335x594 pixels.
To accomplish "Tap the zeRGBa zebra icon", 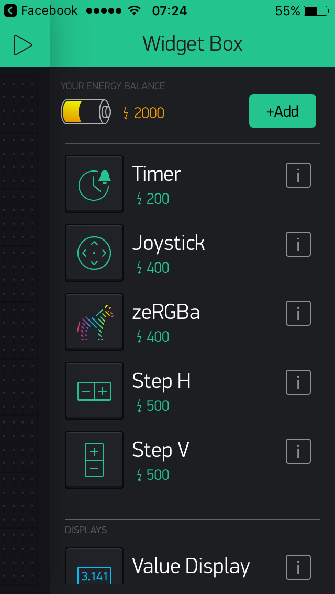I will pyautogui.click(x=94, y=322).
